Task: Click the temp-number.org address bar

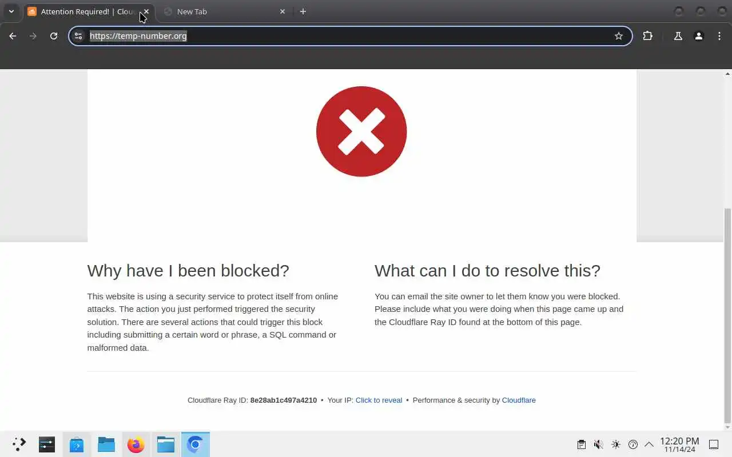Action: coord(350,36)
